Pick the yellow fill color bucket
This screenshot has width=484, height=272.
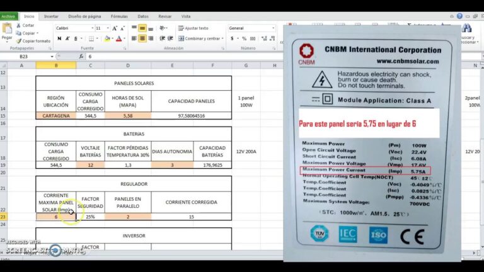point(107,38)
